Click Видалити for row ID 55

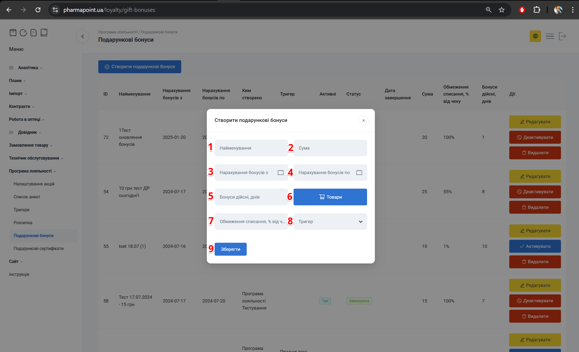point(535,262)
